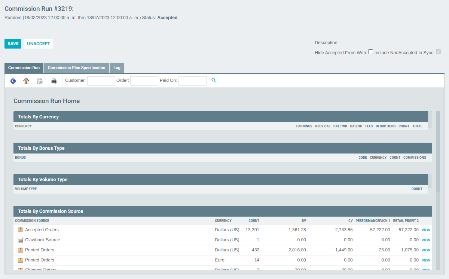
Task: Select the home icon in the toolbar
Action: [26, 81]
